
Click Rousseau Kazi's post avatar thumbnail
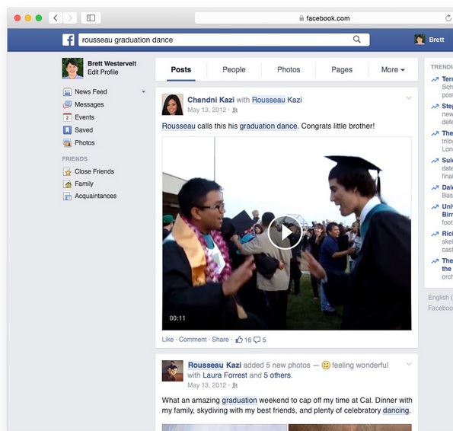173,371
